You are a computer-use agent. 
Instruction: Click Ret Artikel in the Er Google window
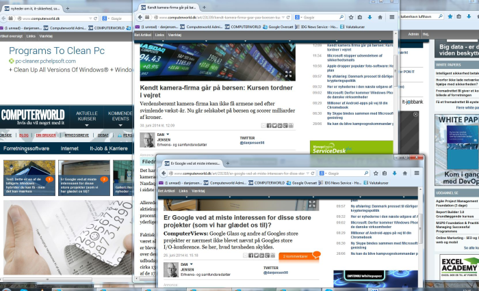(x=166, y=191)
